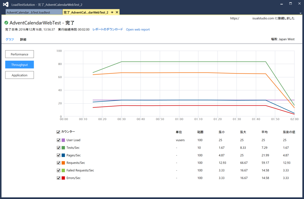This screenshot has width=304, height=199.
Task: Click the User Load counter label
Action: [73, 140]
